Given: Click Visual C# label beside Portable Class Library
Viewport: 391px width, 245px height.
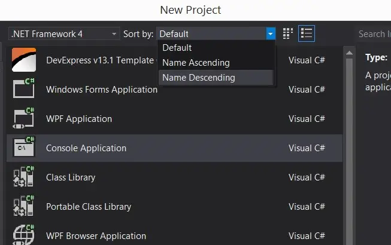Looking at the screenshot, I should tap(307, 207).
